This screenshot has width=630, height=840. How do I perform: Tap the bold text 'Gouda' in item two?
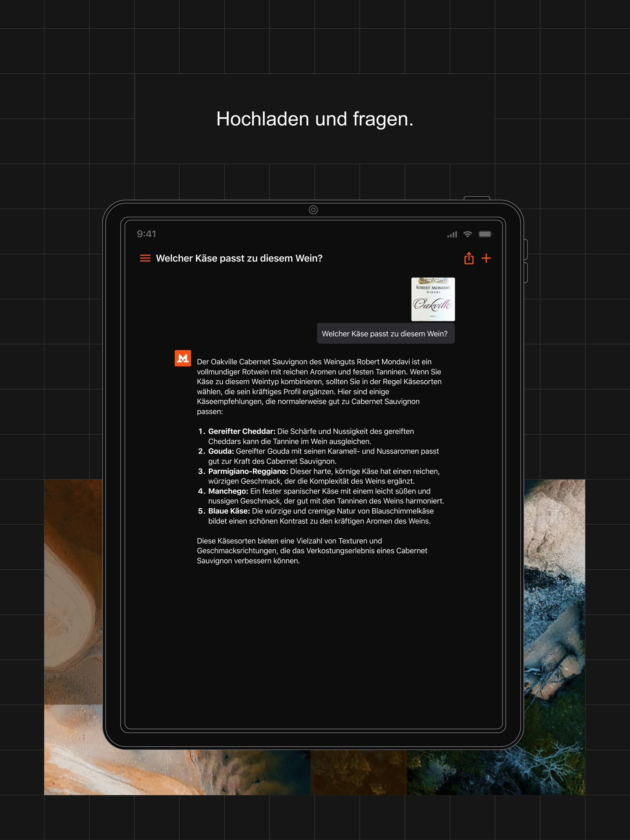(x=220, y=451)
